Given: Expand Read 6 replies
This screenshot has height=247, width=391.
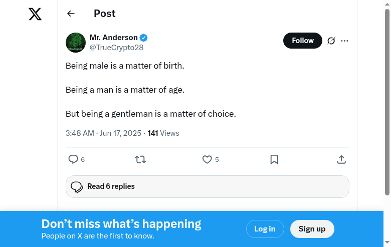Looking at the screenshot, I should tap(207, 186).
